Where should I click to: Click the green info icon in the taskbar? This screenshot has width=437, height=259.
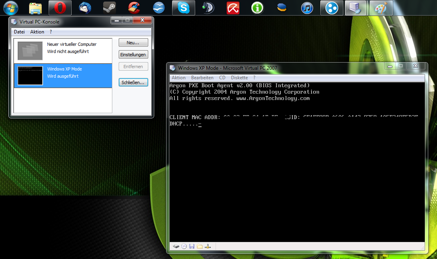point(257,8)
